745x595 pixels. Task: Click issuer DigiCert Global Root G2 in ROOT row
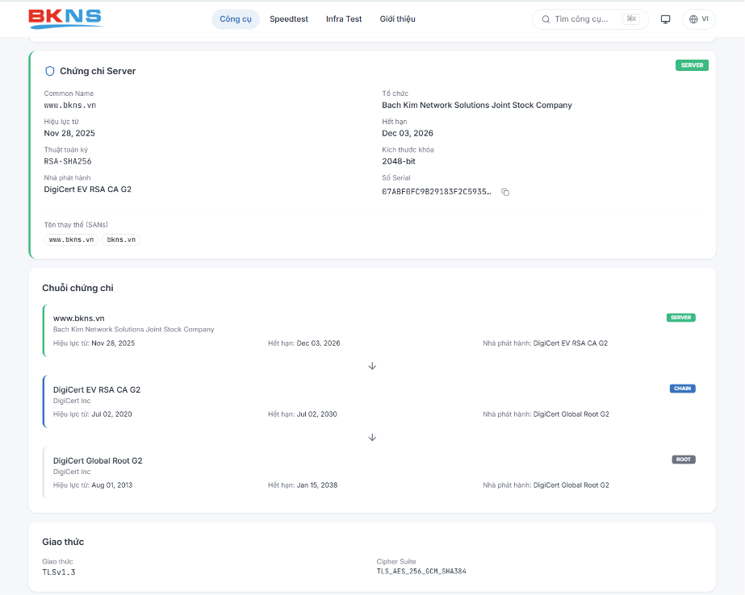(x=571, y=485)
